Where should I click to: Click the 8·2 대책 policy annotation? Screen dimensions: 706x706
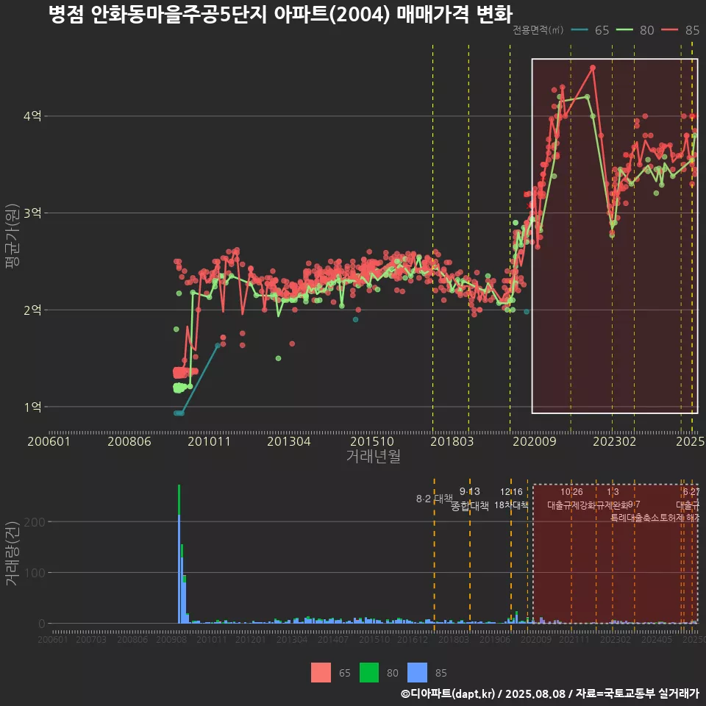[435, 499]
